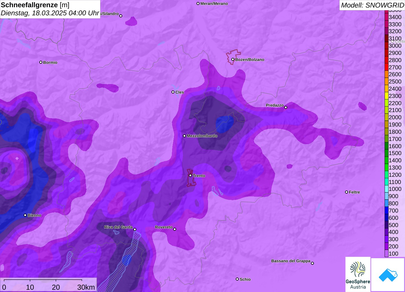Click the Riva del Garda label

pyautogui.click(x=118, y=227)
